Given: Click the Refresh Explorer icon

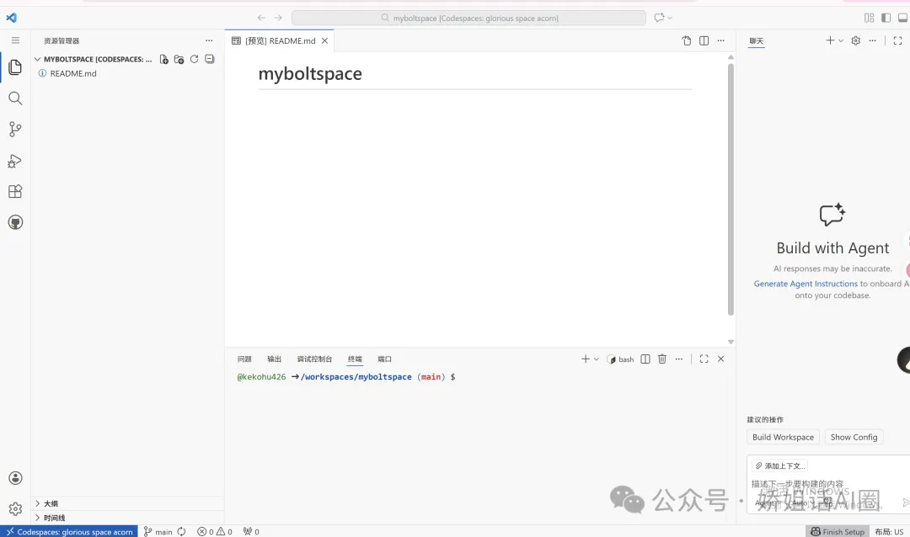Looking at the screenshot, I should coord(194,60).
